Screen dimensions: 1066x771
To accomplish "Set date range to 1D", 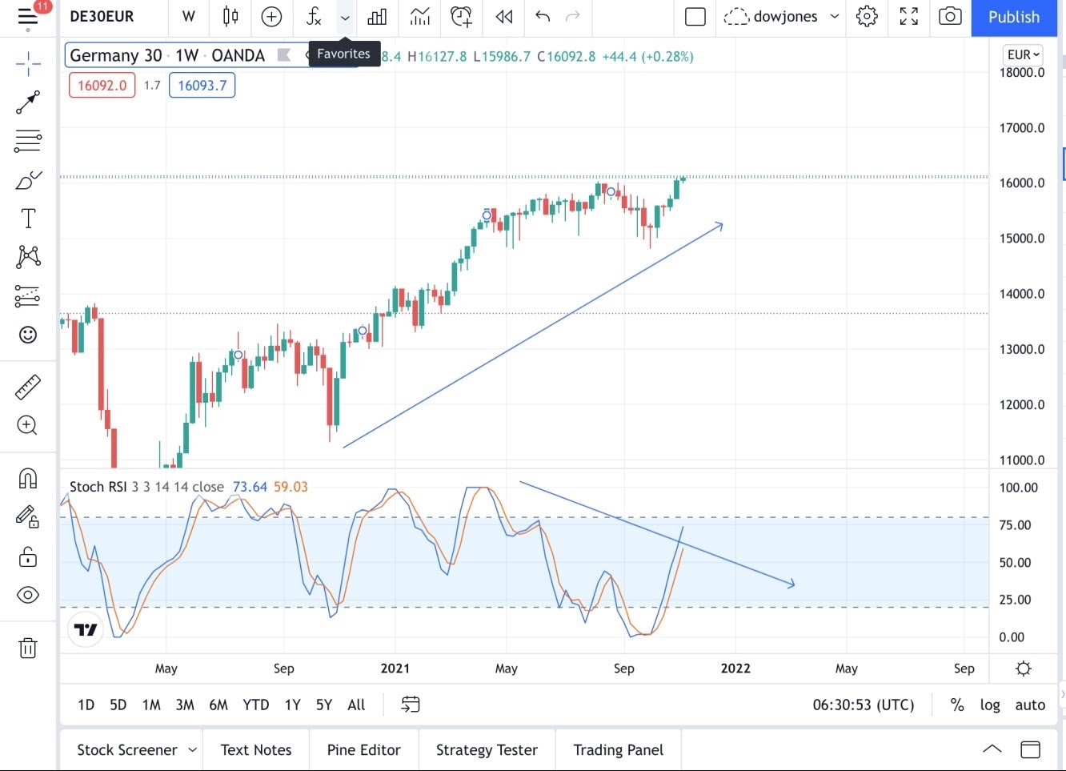I will click(86, 705).
